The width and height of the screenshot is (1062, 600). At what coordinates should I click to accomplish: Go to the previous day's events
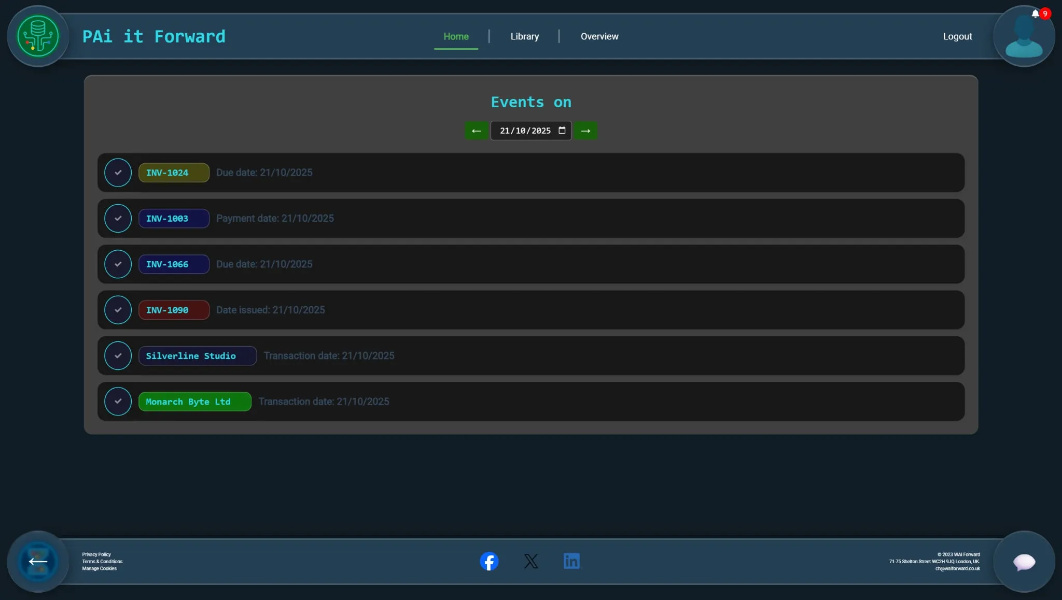coord(476,131)
